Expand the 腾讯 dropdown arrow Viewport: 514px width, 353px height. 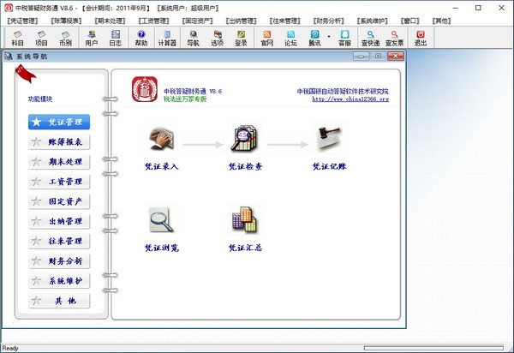(329, 37)
